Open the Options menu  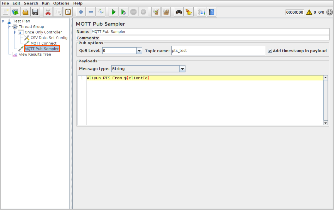click(61, 3)
